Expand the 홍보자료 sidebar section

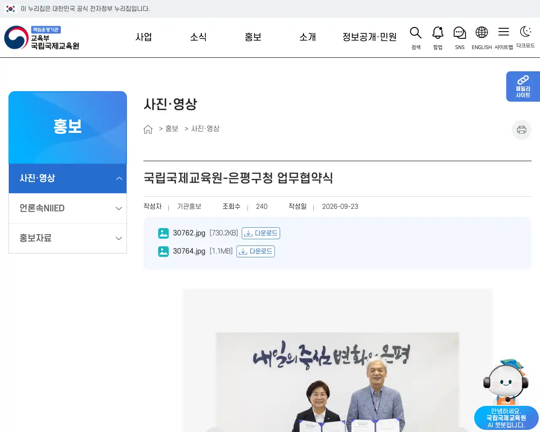tap(67, 238)
